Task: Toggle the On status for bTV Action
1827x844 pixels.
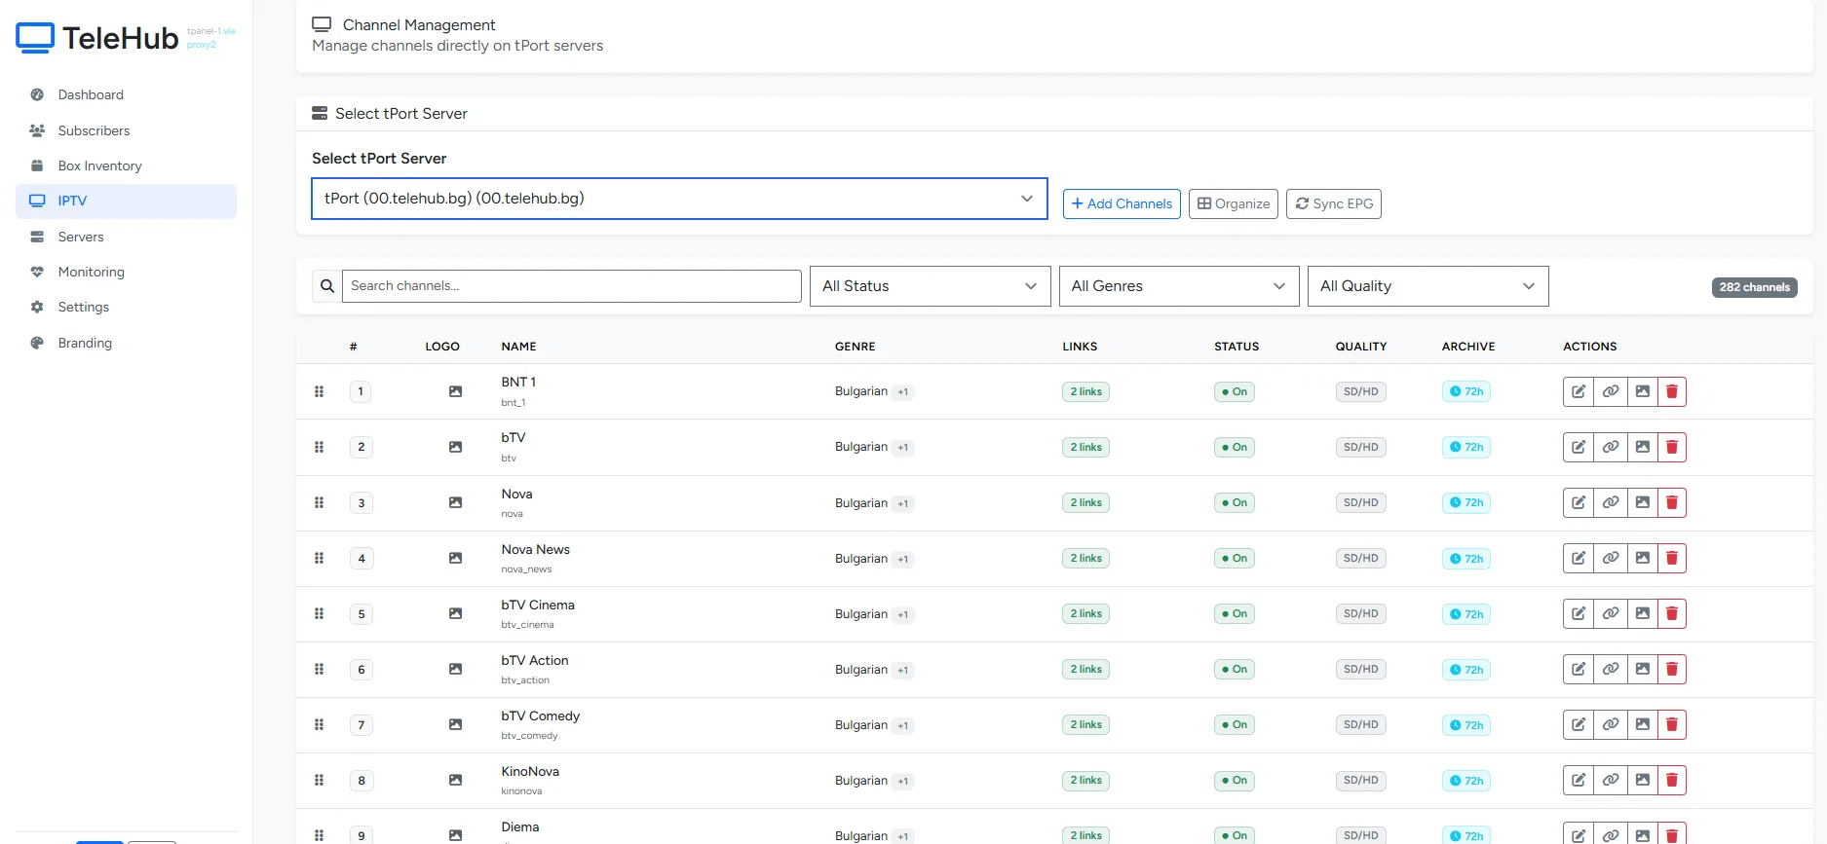Action: click(1235, 670)
